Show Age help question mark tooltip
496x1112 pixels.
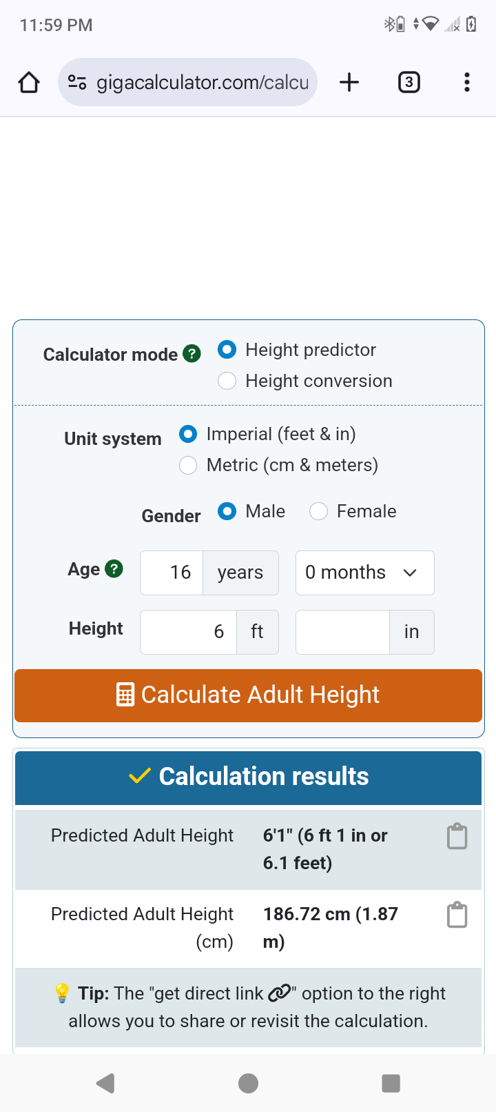point(114,569)
